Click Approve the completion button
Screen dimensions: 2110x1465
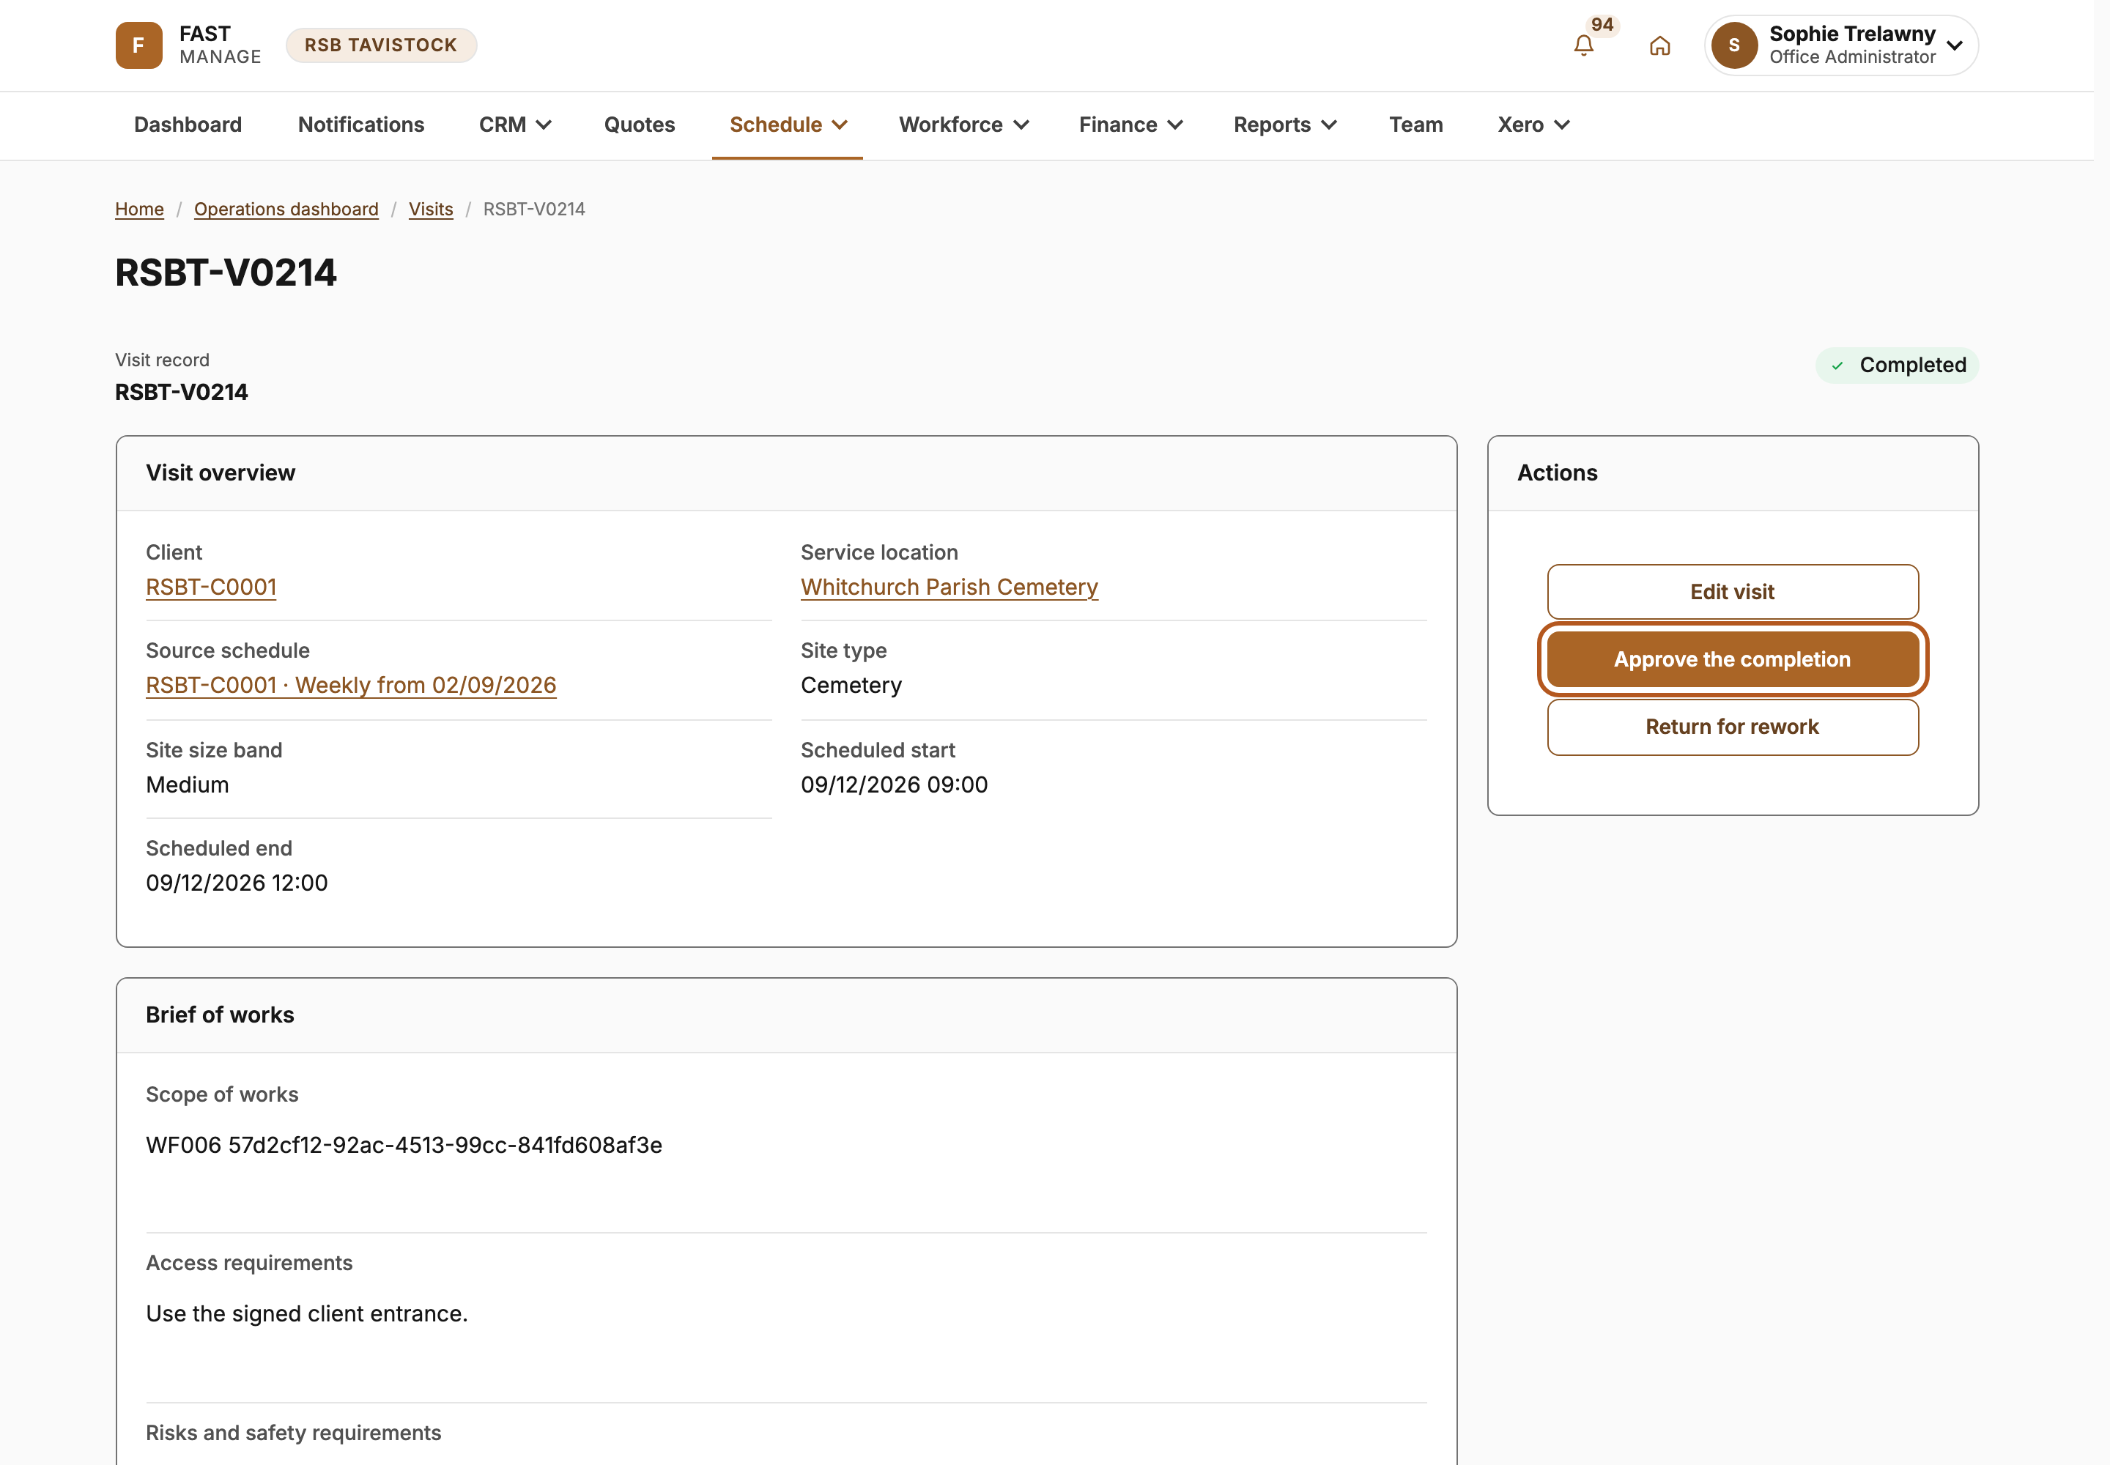[x=1733, y=659]
